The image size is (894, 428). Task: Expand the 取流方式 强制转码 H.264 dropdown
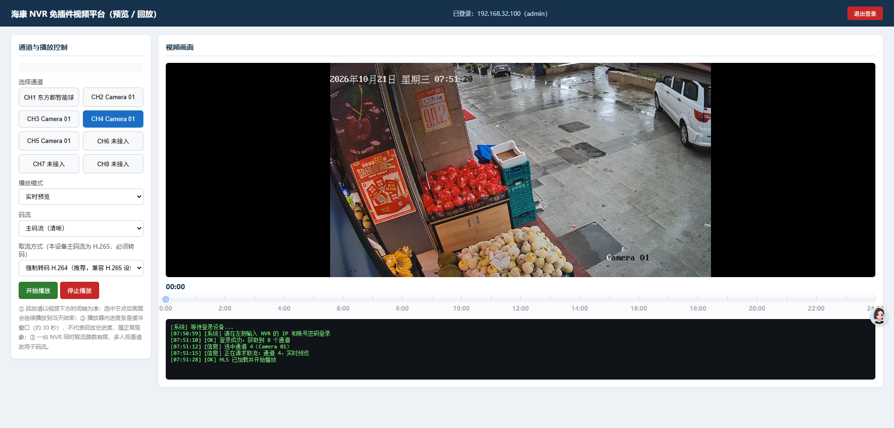(x=81, y=268)
